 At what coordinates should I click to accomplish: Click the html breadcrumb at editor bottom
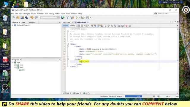point(66,93)
